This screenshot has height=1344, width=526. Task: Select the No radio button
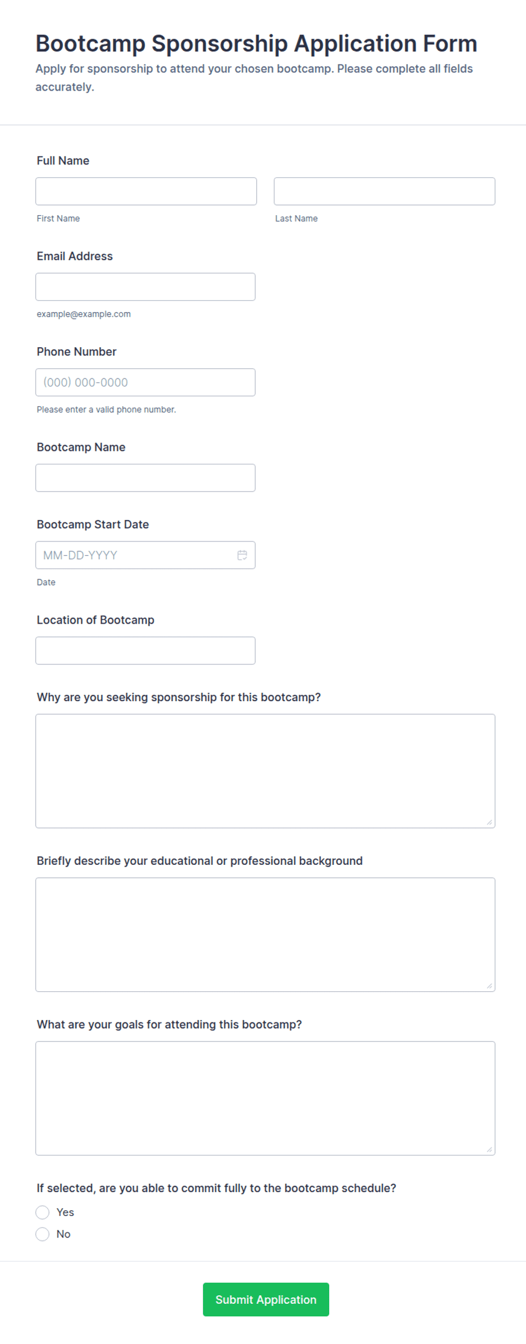[42, 1234]
